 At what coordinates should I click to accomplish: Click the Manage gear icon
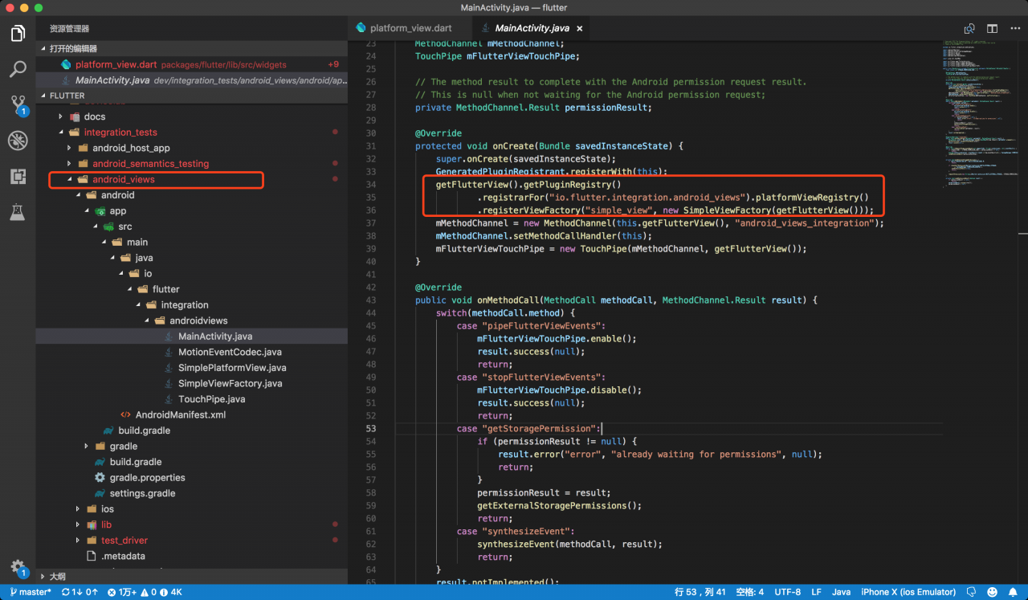18,567
